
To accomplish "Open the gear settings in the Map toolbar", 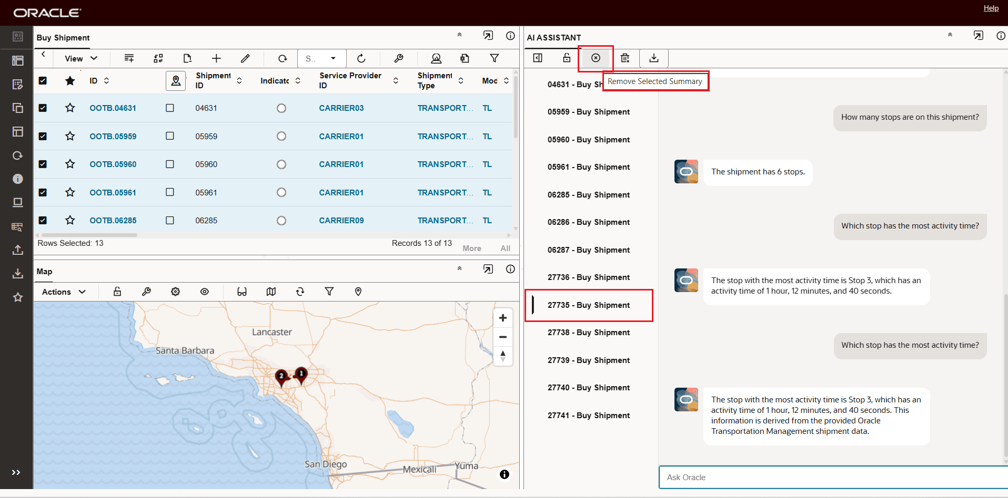I will coord(176,292).
